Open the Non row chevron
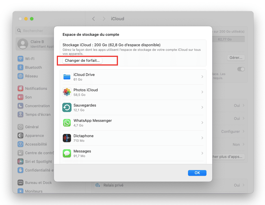265x205 pixels. (244, 144)
